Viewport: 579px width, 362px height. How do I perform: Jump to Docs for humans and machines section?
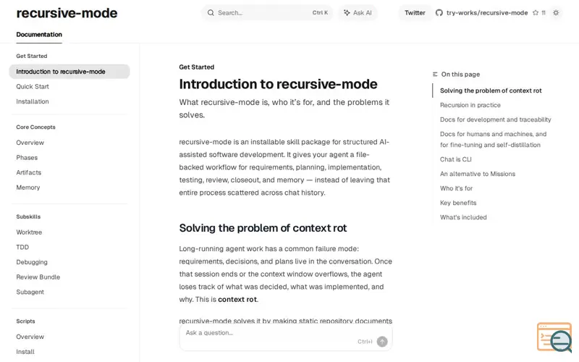494,139
